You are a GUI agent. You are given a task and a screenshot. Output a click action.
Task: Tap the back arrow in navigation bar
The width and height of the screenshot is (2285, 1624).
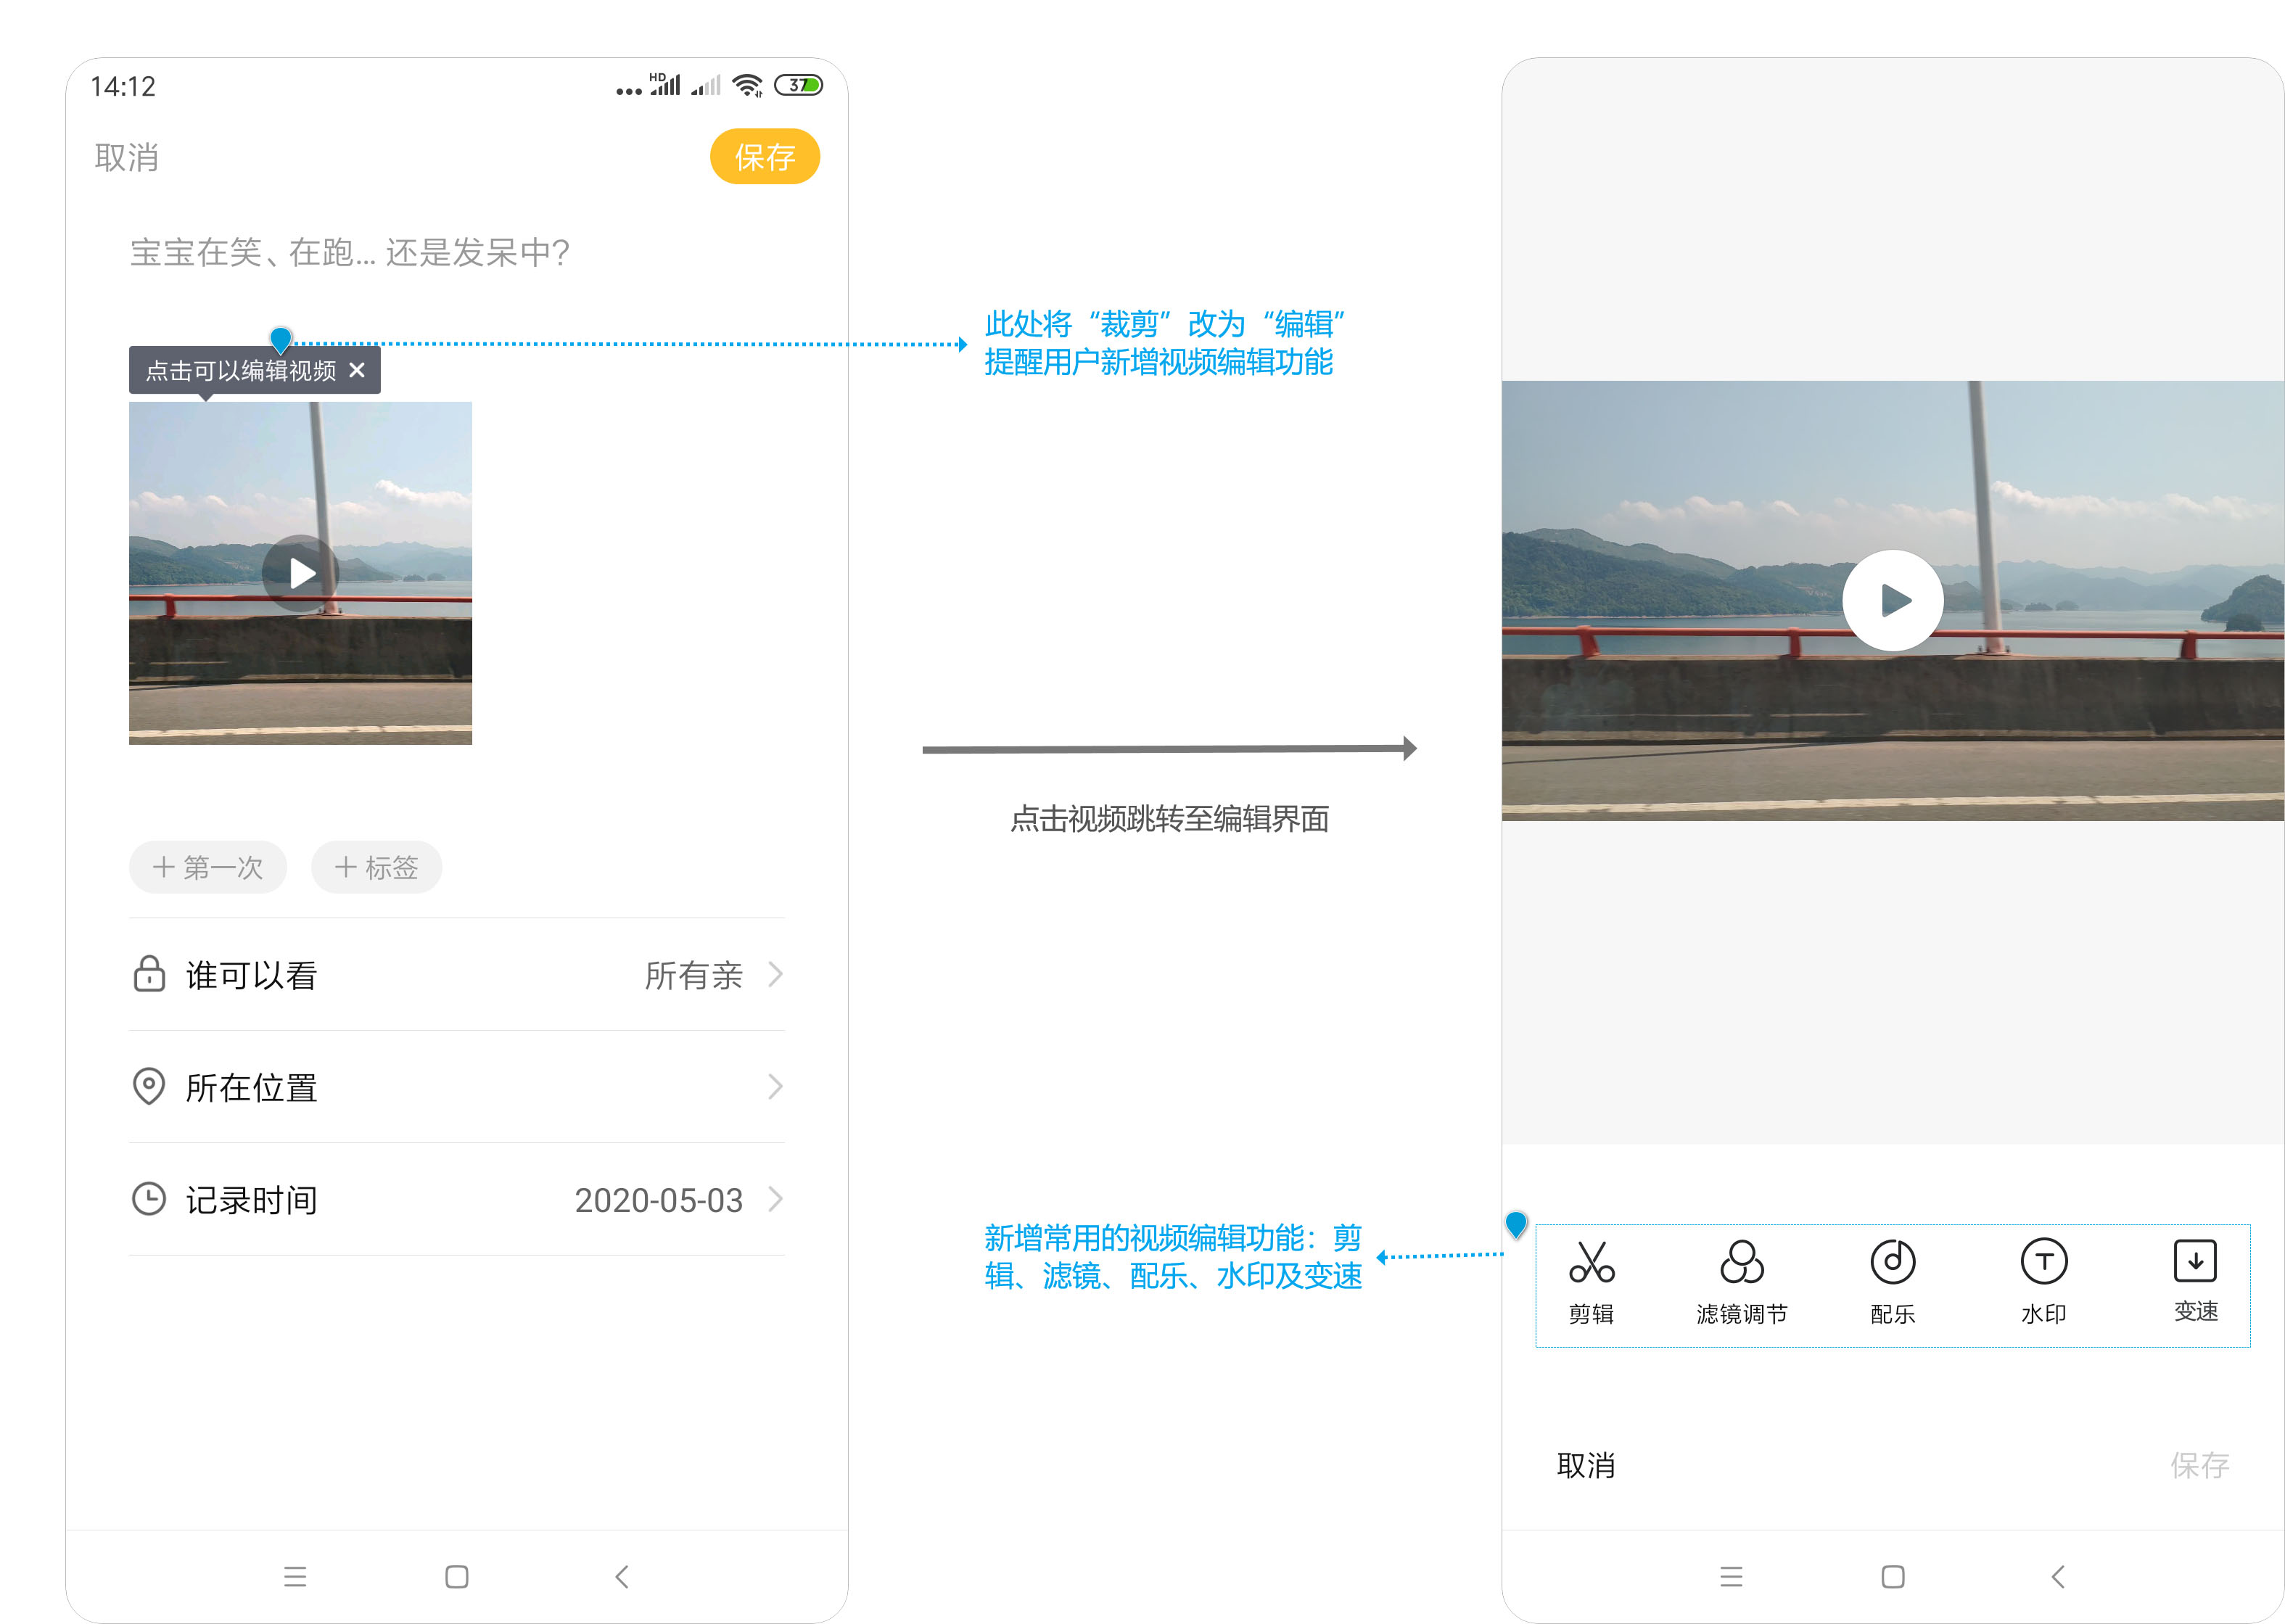tap(621, 1577)
